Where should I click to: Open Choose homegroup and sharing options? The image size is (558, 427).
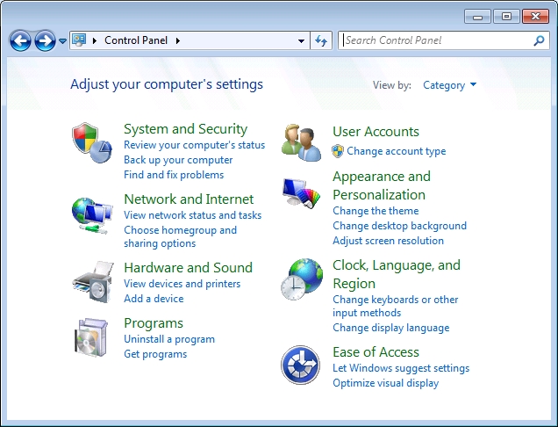click(180, 236)
